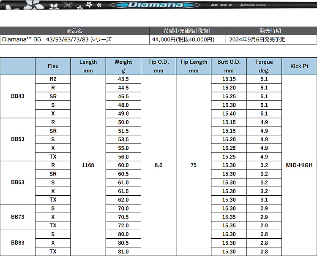Screen dimensions: 317x256
Task: Click the Torque deg. column header
Action: (x=264, y=66)
